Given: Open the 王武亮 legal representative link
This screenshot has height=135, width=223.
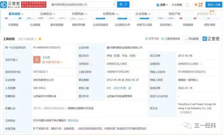Looking at the screenshot, I should coord(48,58).
